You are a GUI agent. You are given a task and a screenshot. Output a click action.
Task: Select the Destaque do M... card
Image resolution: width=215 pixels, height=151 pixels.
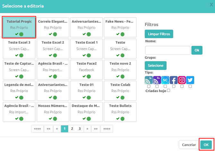click(87, 112)
